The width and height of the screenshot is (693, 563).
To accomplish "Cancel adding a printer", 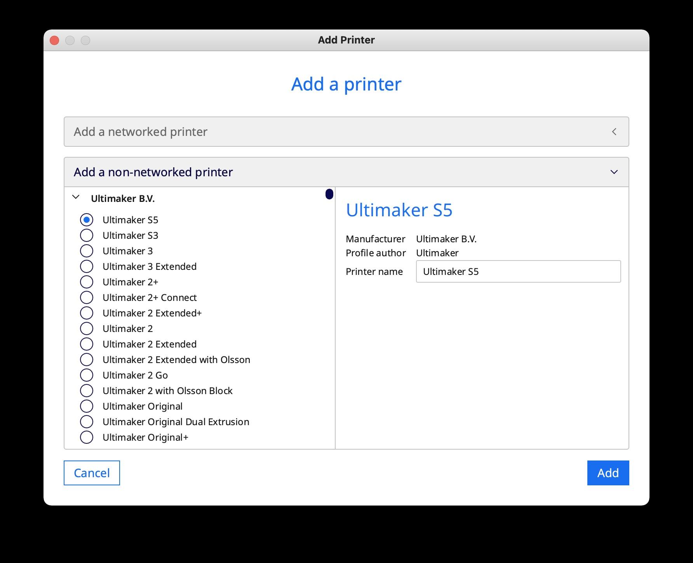I will click(x=92, y=473).
